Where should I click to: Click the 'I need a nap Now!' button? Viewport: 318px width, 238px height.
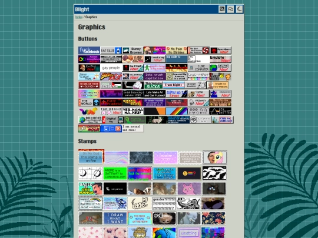pyautogui.click(x=154, y=59)
